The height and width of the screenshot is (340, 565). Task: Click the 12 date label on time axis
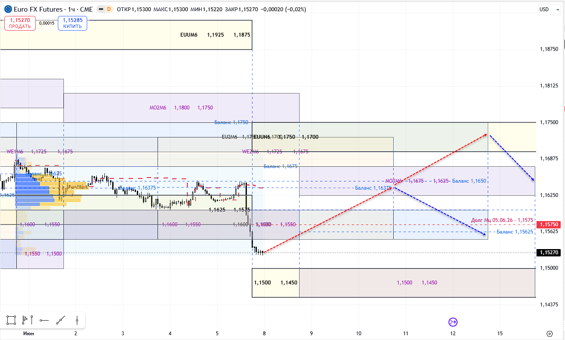pos(453,333)
